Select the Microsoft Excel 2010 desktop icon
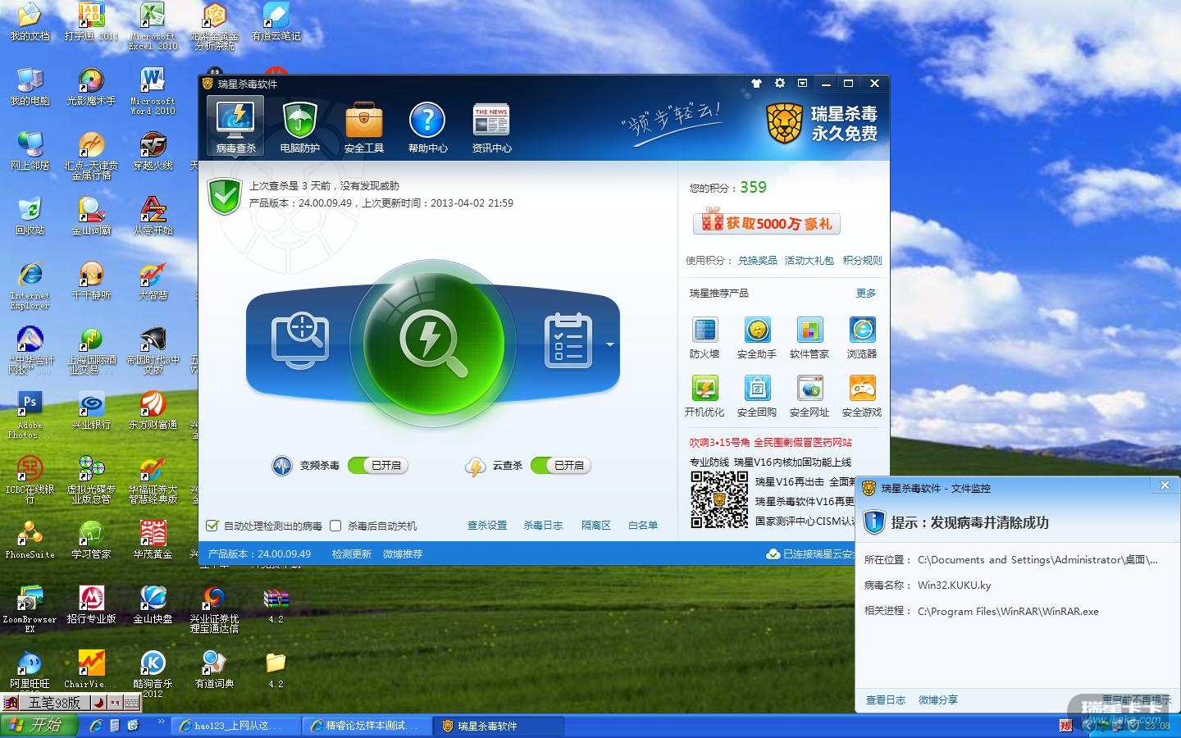Screen dimensions: 1181x738 153,26
